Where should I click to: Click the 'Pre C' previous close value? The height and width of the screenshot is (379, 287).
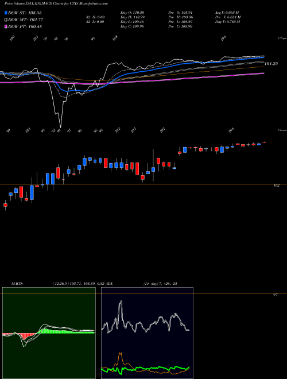tap(180, 26)
